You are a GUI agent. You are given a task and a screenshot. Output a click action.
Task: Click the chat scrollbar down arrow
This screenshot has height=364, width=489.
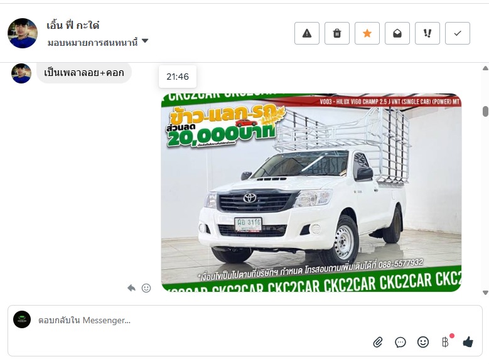[485, 292]
